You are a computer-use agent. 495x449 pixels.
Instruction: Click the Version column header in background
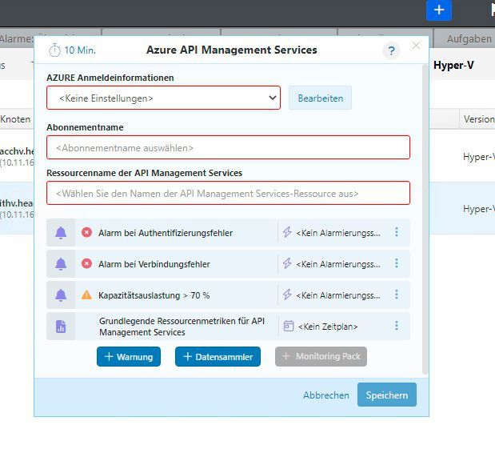click(478, 119)
